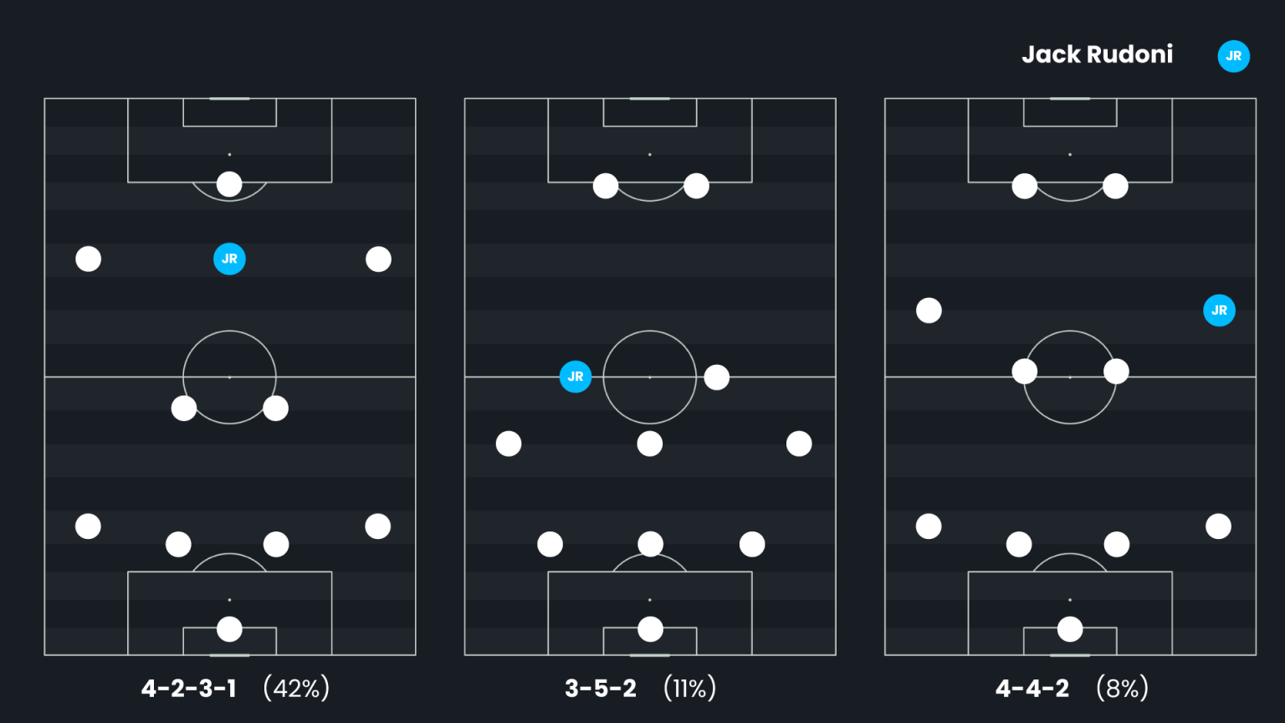Viewport: 1285px width, 723px height.
Task: Click the goalkeeper dot in the 3-5-2 pitch
Action: click(x=650, y=628)
